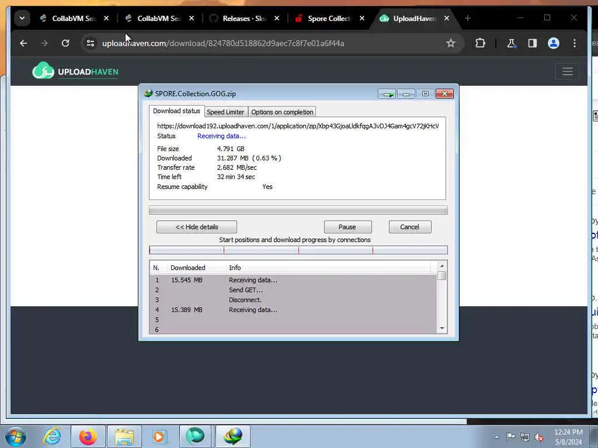598x448 pixels.
Task: Switch to the green browser taskbar icon
Action: (x=195, y=436)
